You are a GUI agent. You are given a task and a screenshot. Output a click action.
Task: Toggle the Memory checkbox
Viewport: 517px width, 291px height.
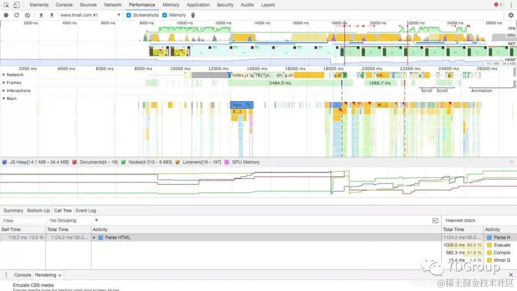coord(165,15)
